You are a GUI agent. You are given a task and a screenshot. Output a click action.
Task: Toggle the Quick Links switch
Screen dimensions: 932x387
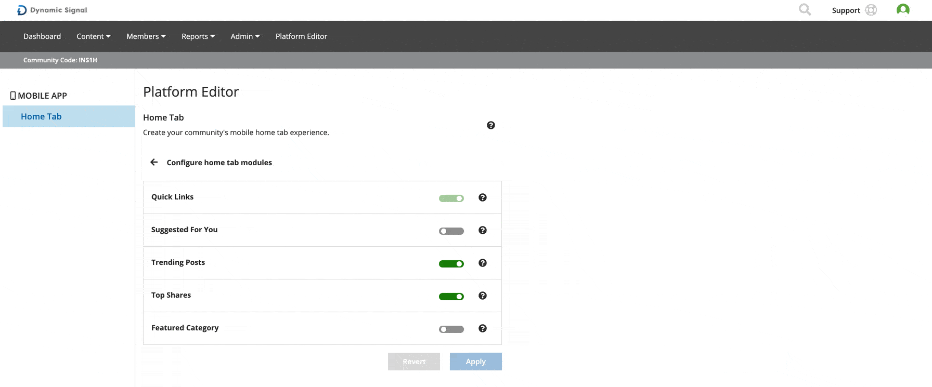click(451, 198)
